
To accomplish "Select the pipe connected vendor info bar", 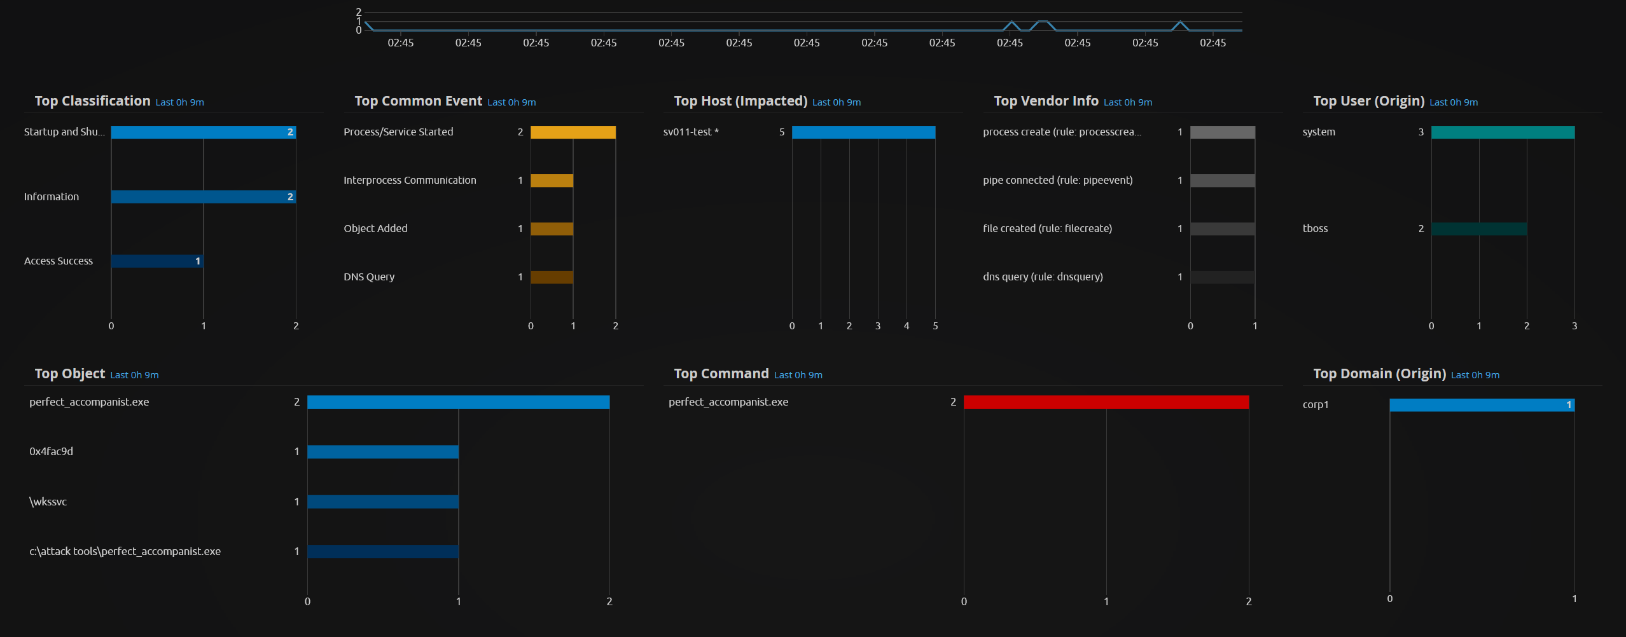I will 1222,181.
